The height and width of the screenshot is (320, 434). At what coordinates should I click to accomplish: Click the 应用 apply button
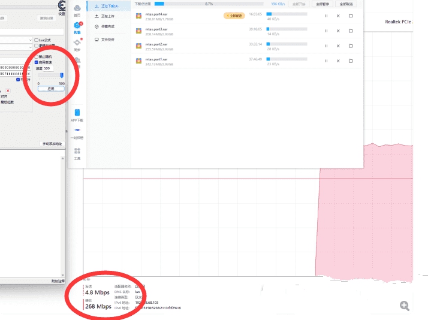(50, 88)
